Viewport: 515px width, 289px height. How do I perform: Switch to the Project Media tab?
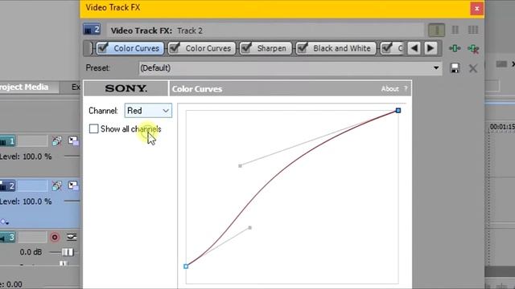pos(24,88)
